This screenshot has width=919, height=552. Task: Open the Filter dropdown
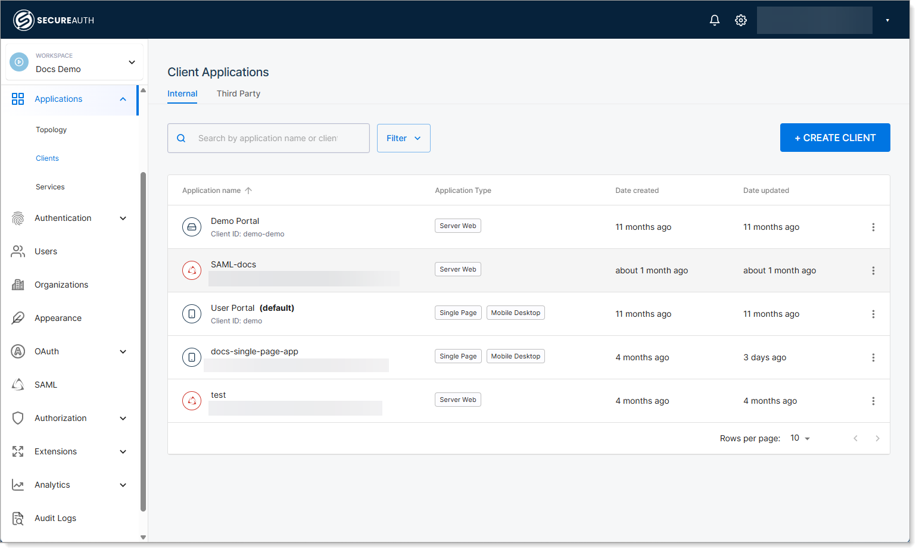[404, 138]
